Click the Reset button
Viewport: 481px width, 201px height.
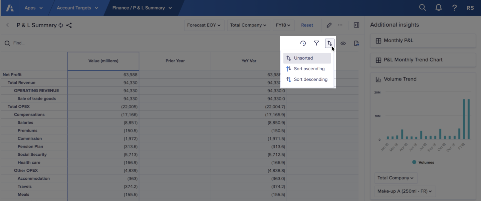[x=307, y=25]
